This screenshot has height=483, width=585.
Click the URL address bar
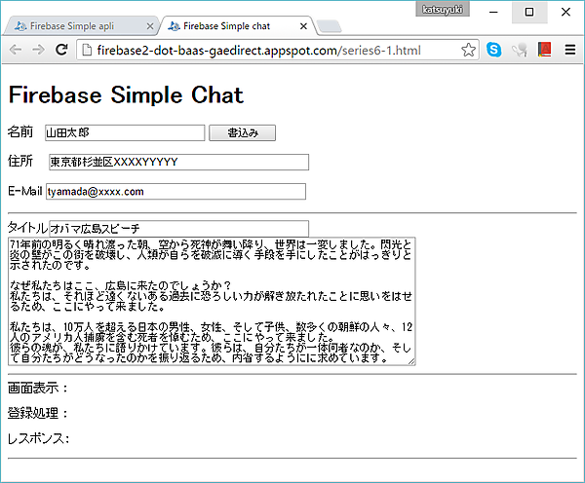(x=278, y=50)
